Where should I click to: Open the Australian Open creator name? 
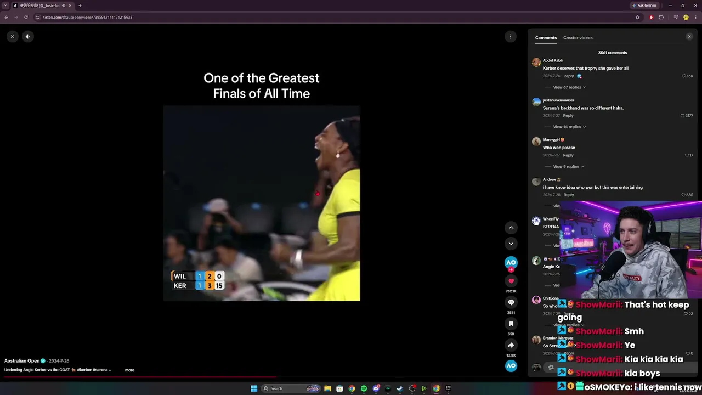click(22, 361)
